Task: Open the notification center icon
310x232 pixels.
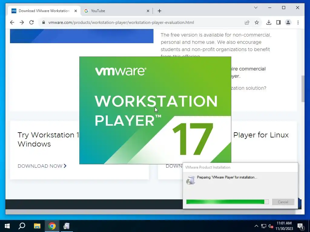Action: [300, 226]
